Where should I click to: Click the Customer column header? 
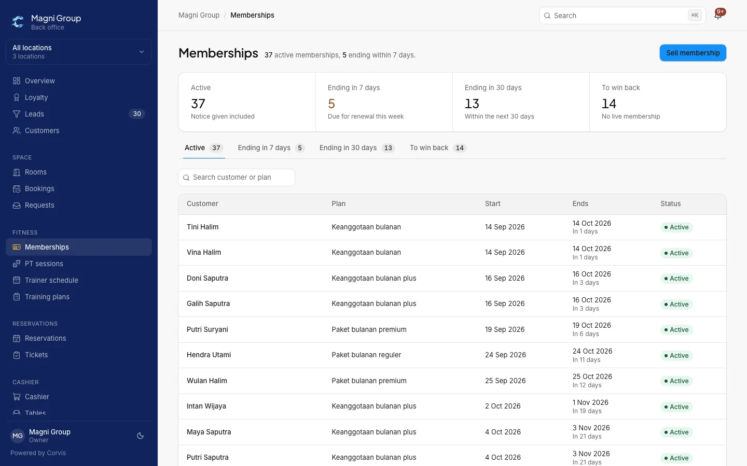click(x=202, y=204)
